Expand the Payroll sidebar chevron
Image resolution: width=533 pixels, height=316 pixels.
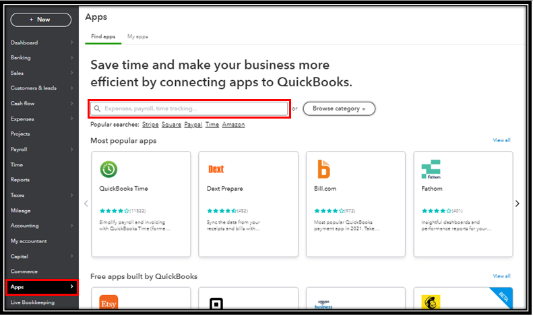coord(71,149)
